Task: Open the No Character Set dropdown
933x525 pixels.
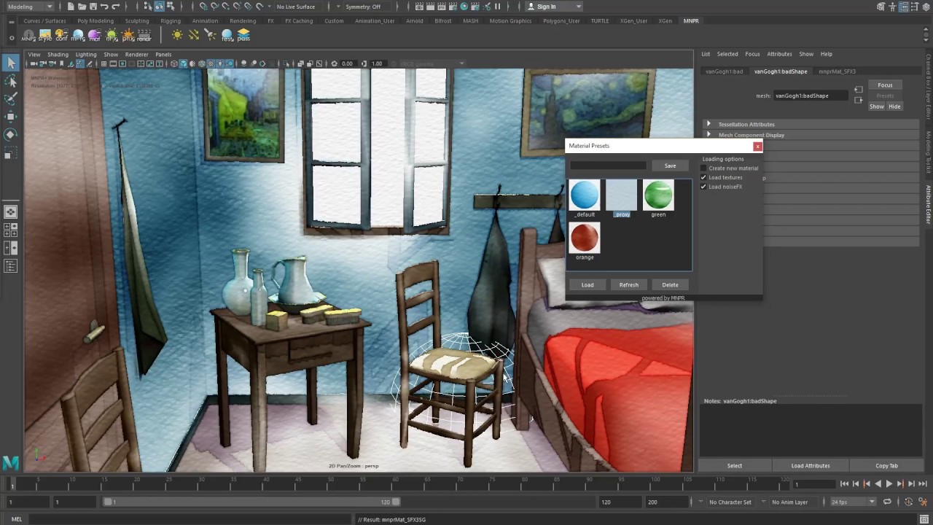Action: pos(730,502)
